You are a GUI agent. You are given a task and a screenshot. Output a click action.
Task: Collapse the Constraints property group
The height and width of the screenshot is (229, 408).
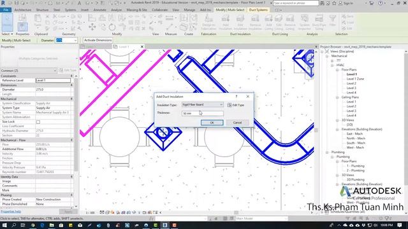71,76
